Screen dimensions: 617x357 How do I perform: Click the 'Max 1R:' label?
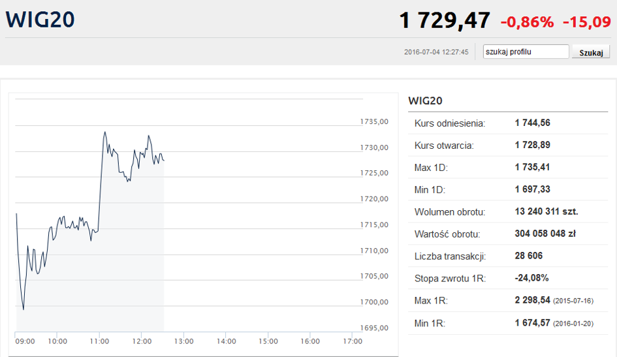coord(431,301)
